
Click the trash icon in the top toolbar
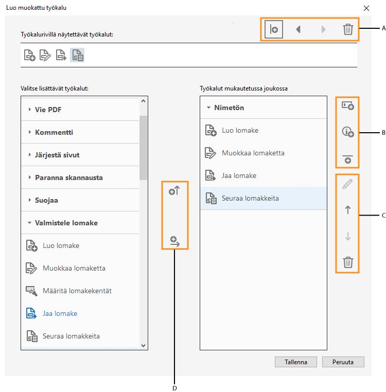point(348,30)
